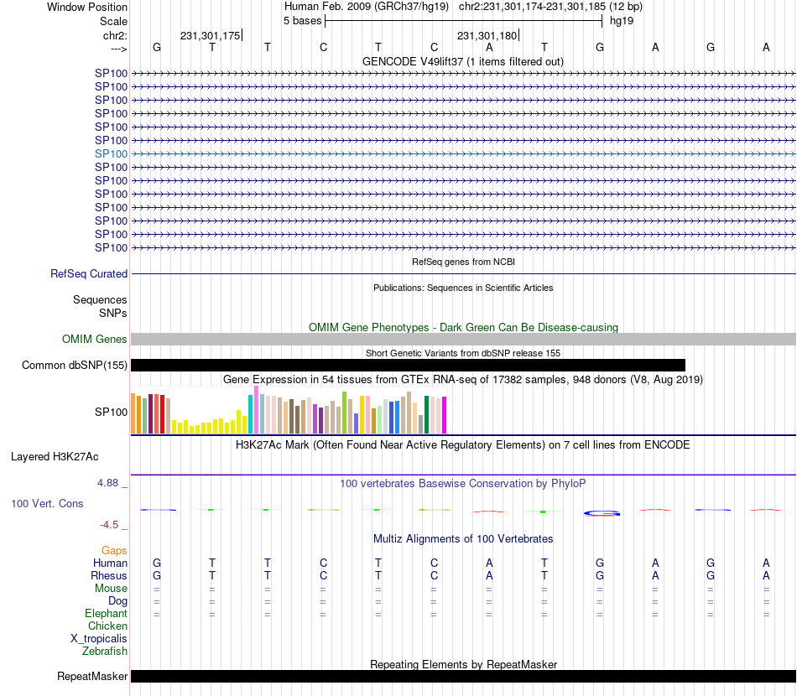
Task: Open Short Genetic Variants from dbSNP release 155 title
Action: 463,353
